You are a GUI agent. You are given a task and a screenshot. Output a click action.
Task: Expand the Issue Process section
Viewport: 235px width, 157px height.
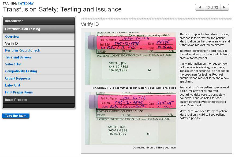coord(39,100)
